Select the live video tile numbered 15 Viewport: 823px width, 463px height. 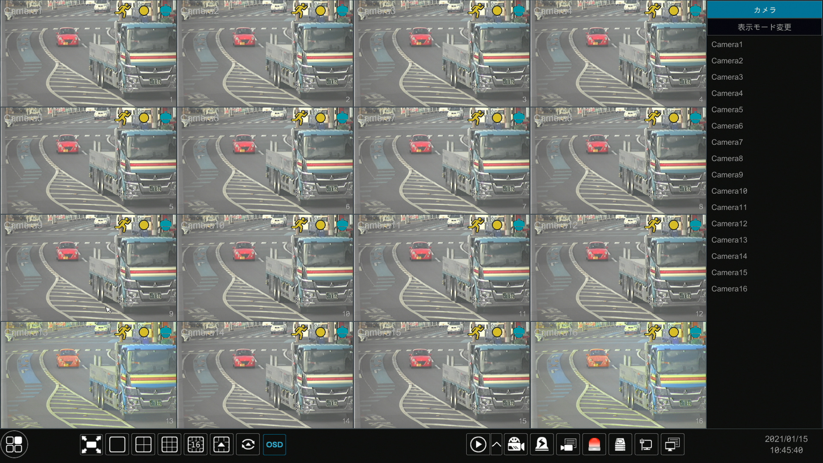[x=442, y=375]
